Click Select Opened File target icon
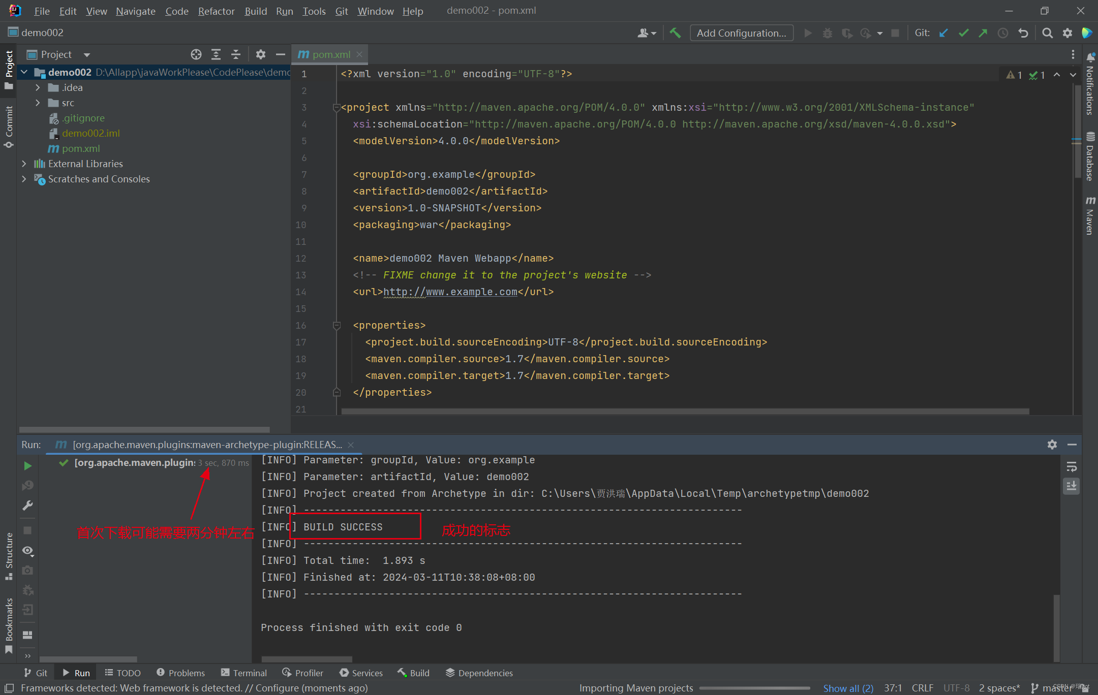This screenshot has height=695, width=1098. tap(196, 54)
